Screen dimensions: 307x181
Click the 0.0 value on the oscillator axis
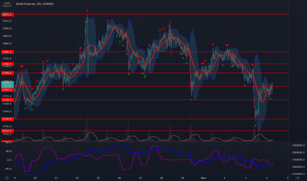(9, 160)
